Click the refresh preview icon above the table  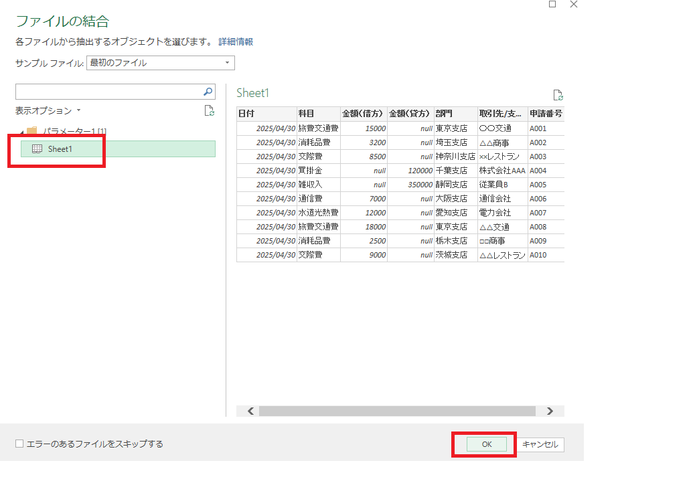point(557,96)
